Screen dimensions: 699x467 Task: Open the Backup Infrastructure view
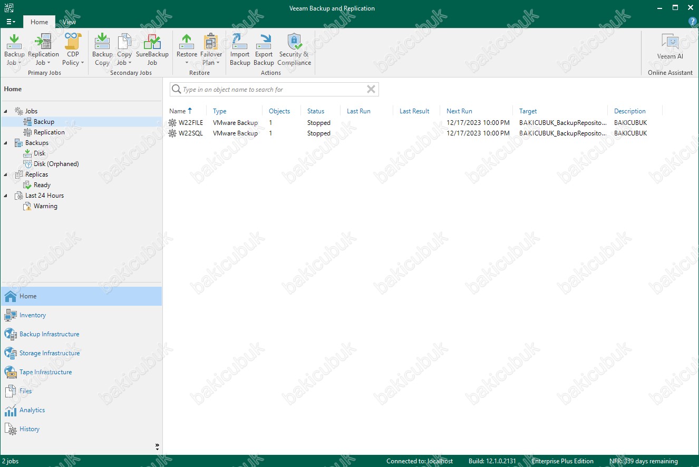pos(81,334)
